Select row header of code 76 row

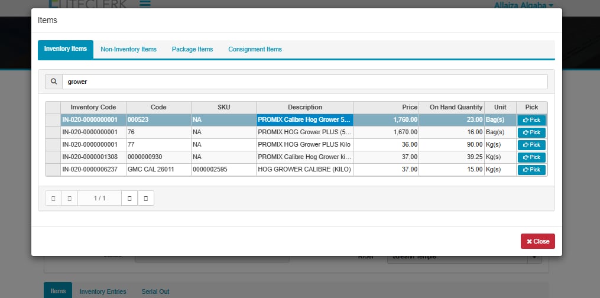(x=53, y=132)
